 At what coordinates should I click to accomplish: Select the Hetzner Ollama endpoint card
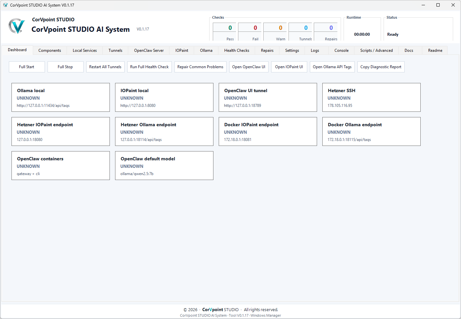pos(164,131)
